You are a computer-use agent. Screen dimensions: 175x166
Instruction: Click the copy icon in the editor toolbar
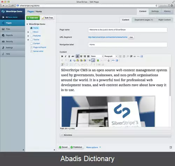pyautogui.click(x=74, y=60)
